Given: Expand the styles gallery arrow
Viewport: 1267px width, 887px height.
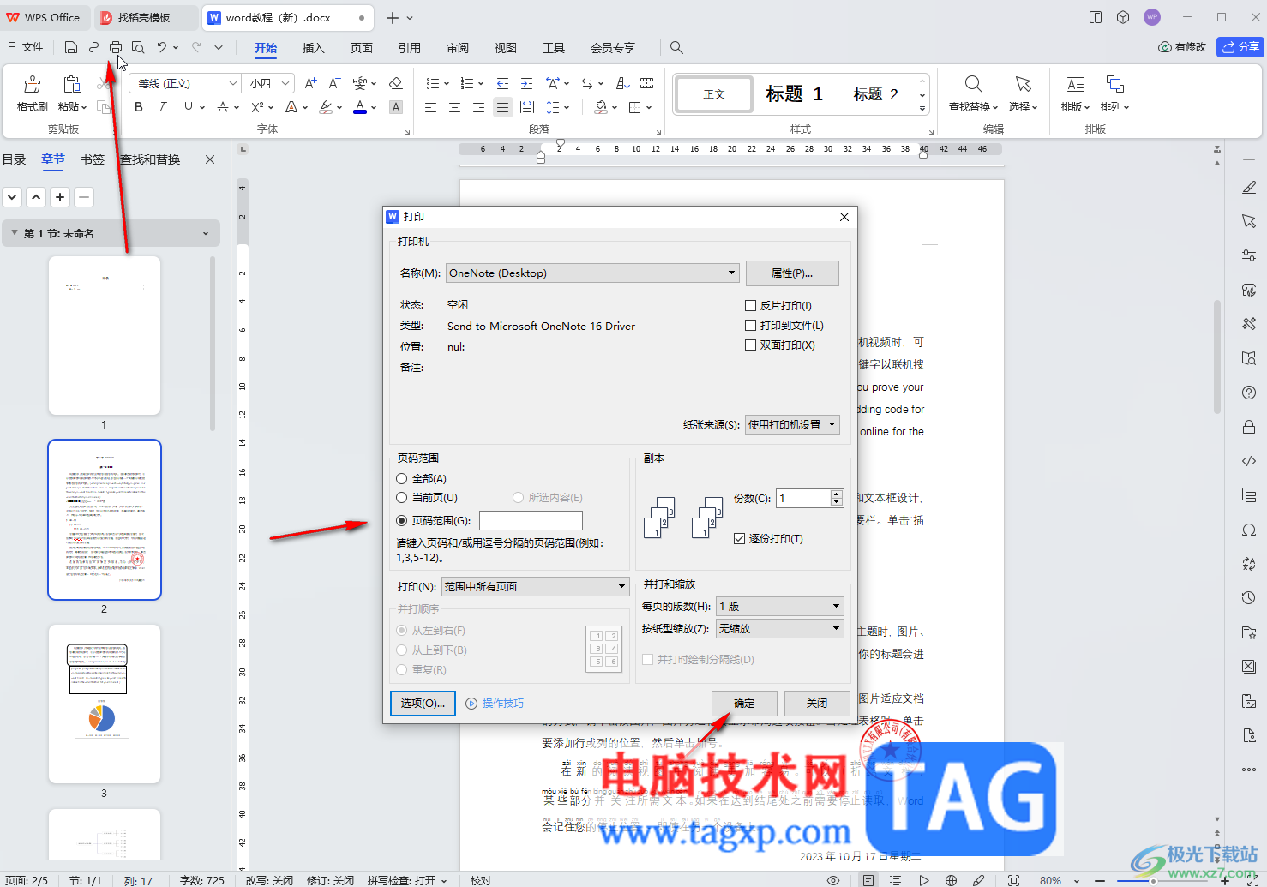Looking at the screenshot, I should point(922,109).
